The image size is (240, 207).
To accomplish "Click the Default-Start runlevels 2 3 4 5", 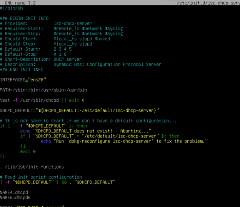I will point(63,49).
